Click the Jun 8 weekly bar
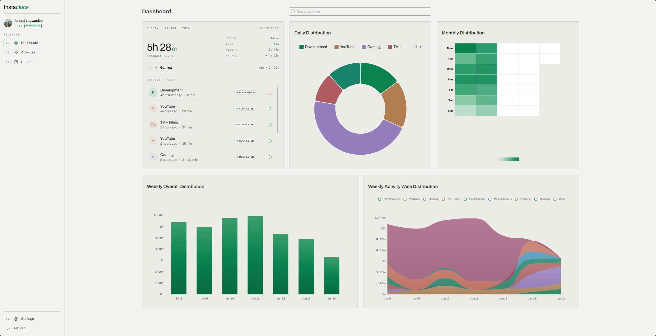 (179, 258)
